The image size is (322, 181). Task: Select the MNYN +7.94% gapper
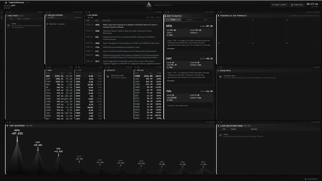203,167
